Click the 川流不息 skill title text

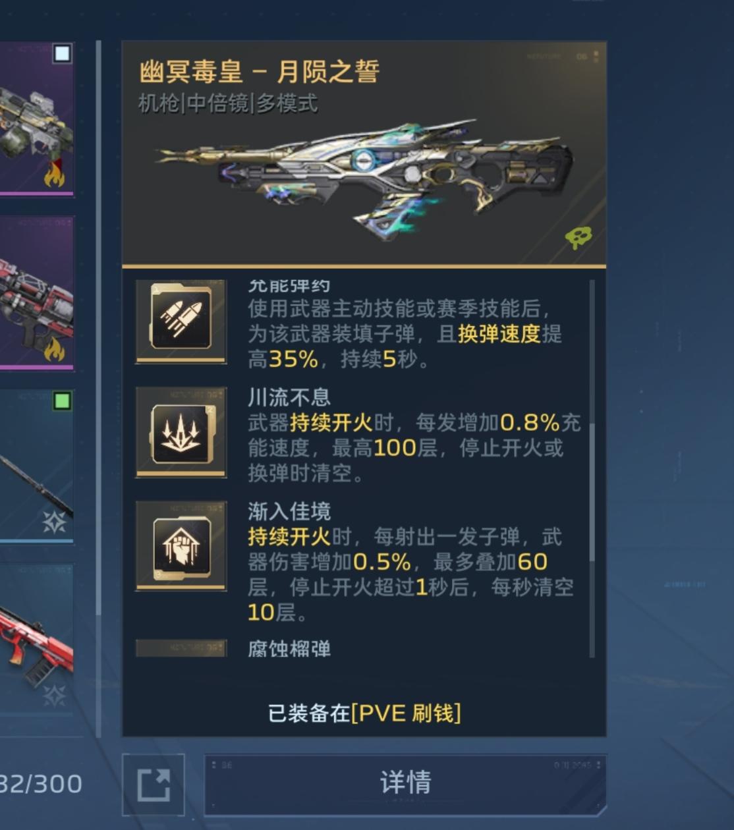click(289, 397)
